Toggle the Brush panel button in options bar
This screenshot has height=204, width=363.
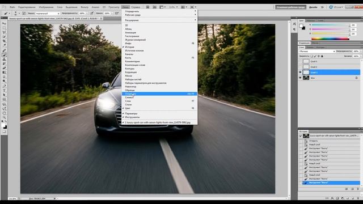tap(24, 14)
